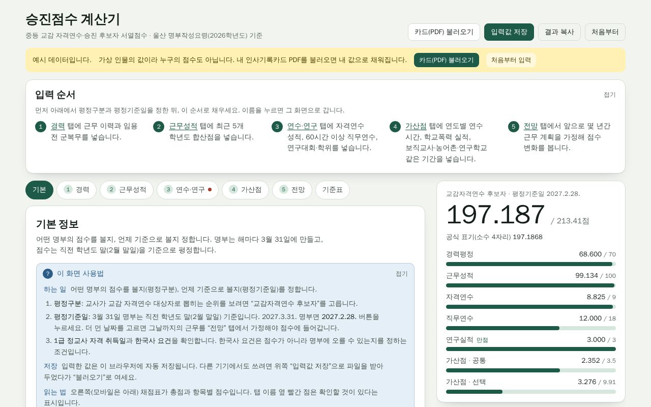Image resolution: width=651 pixels, height=407 pixels.
Task: Open the 근무성적 tab
Action: click(x=127, y=190)
